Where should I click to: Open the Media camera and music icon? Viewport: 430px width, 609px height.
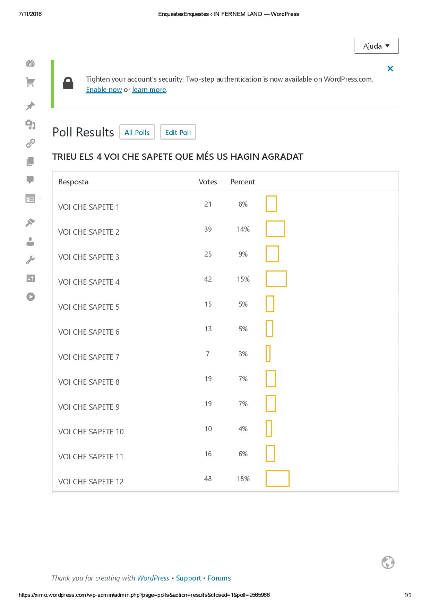31,124
